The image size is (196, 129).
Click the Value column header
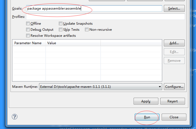pos(73,43)
